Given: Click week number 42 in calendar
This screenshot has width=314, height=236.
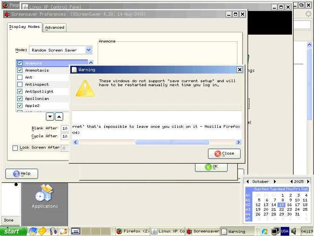Looking at the screenshot, I should (248, 205).
